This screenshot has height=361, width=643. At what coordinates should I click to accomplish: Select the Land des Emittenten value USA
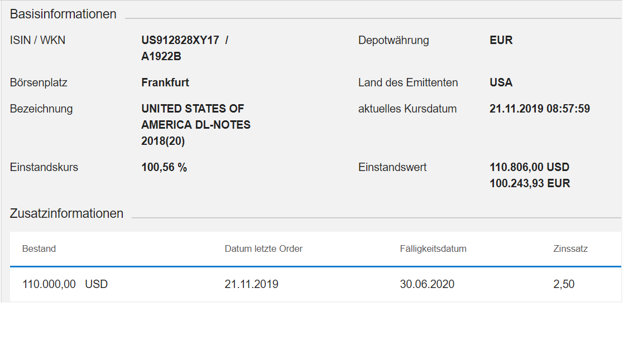501,83
